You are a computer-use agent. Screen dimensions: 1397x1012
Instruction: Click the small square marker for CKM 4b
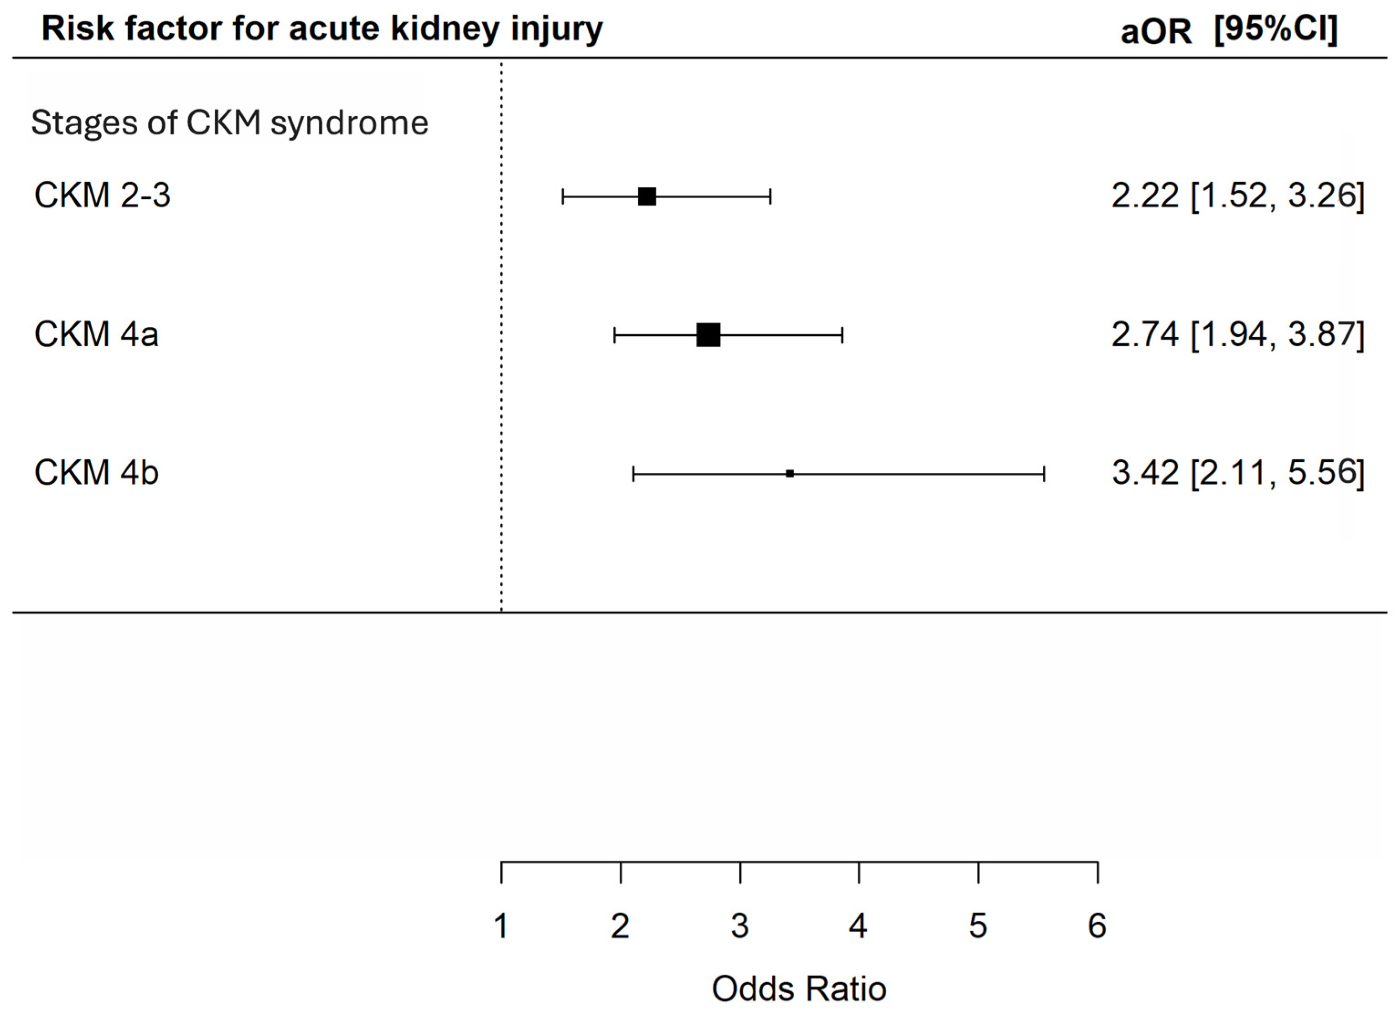click(x=790, y=474)
